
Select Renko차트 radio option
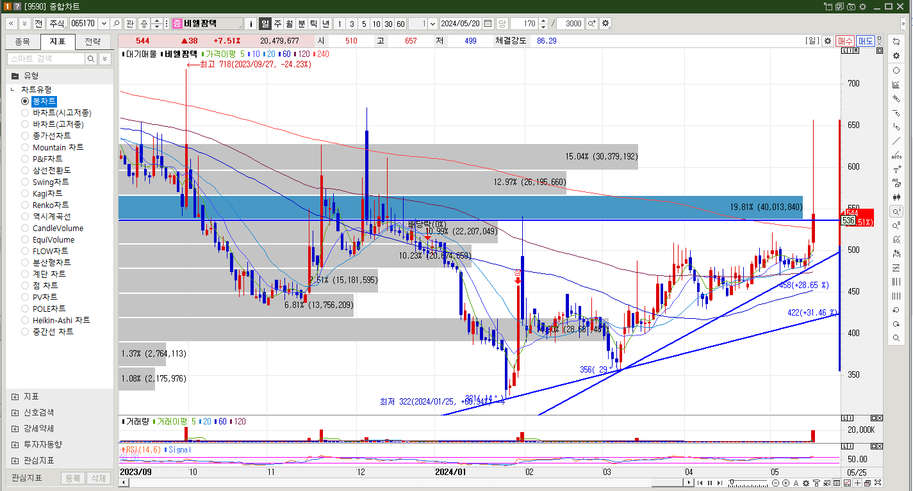(25, 205)
